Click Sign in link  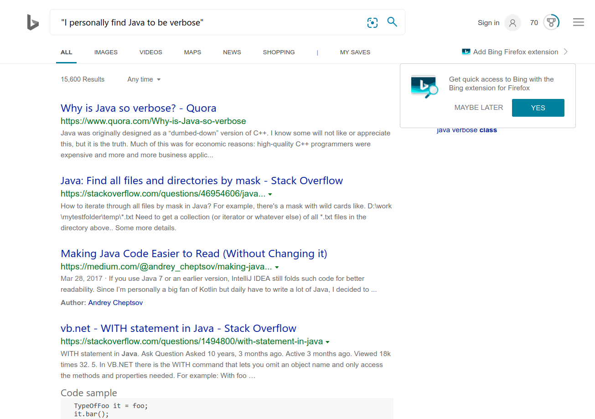[x=488, y=23]
